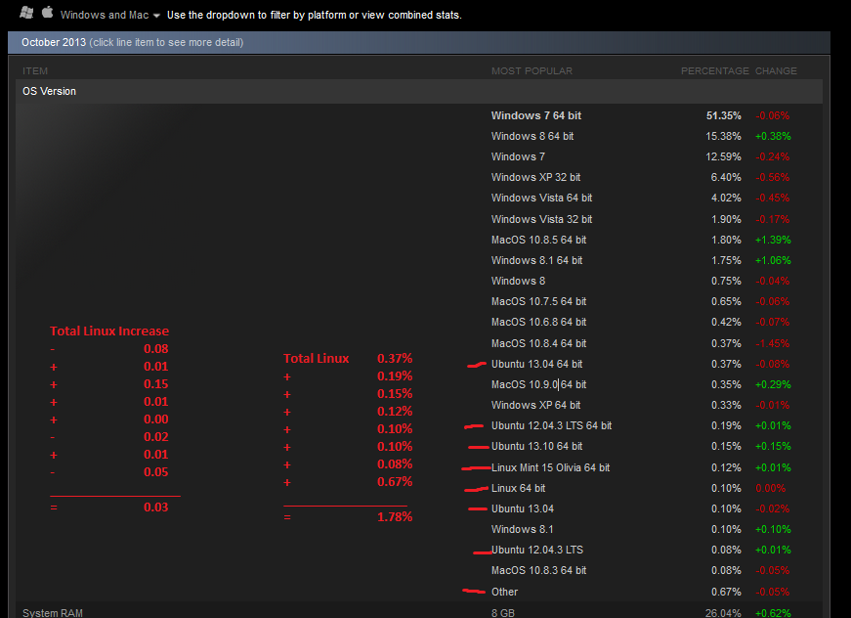Select the Windows 7 64 bit line

(535, 115)
